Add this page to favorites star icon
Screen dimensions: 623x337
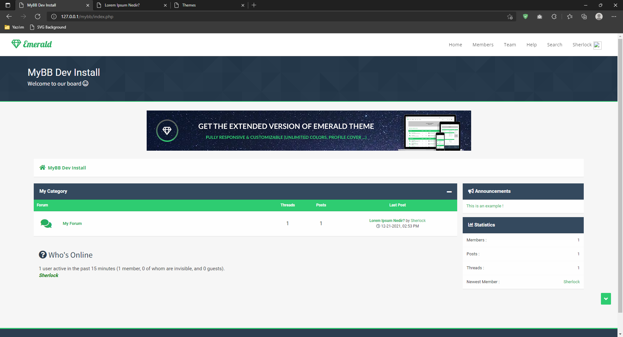pyautogui.click(x=510, y=17)
